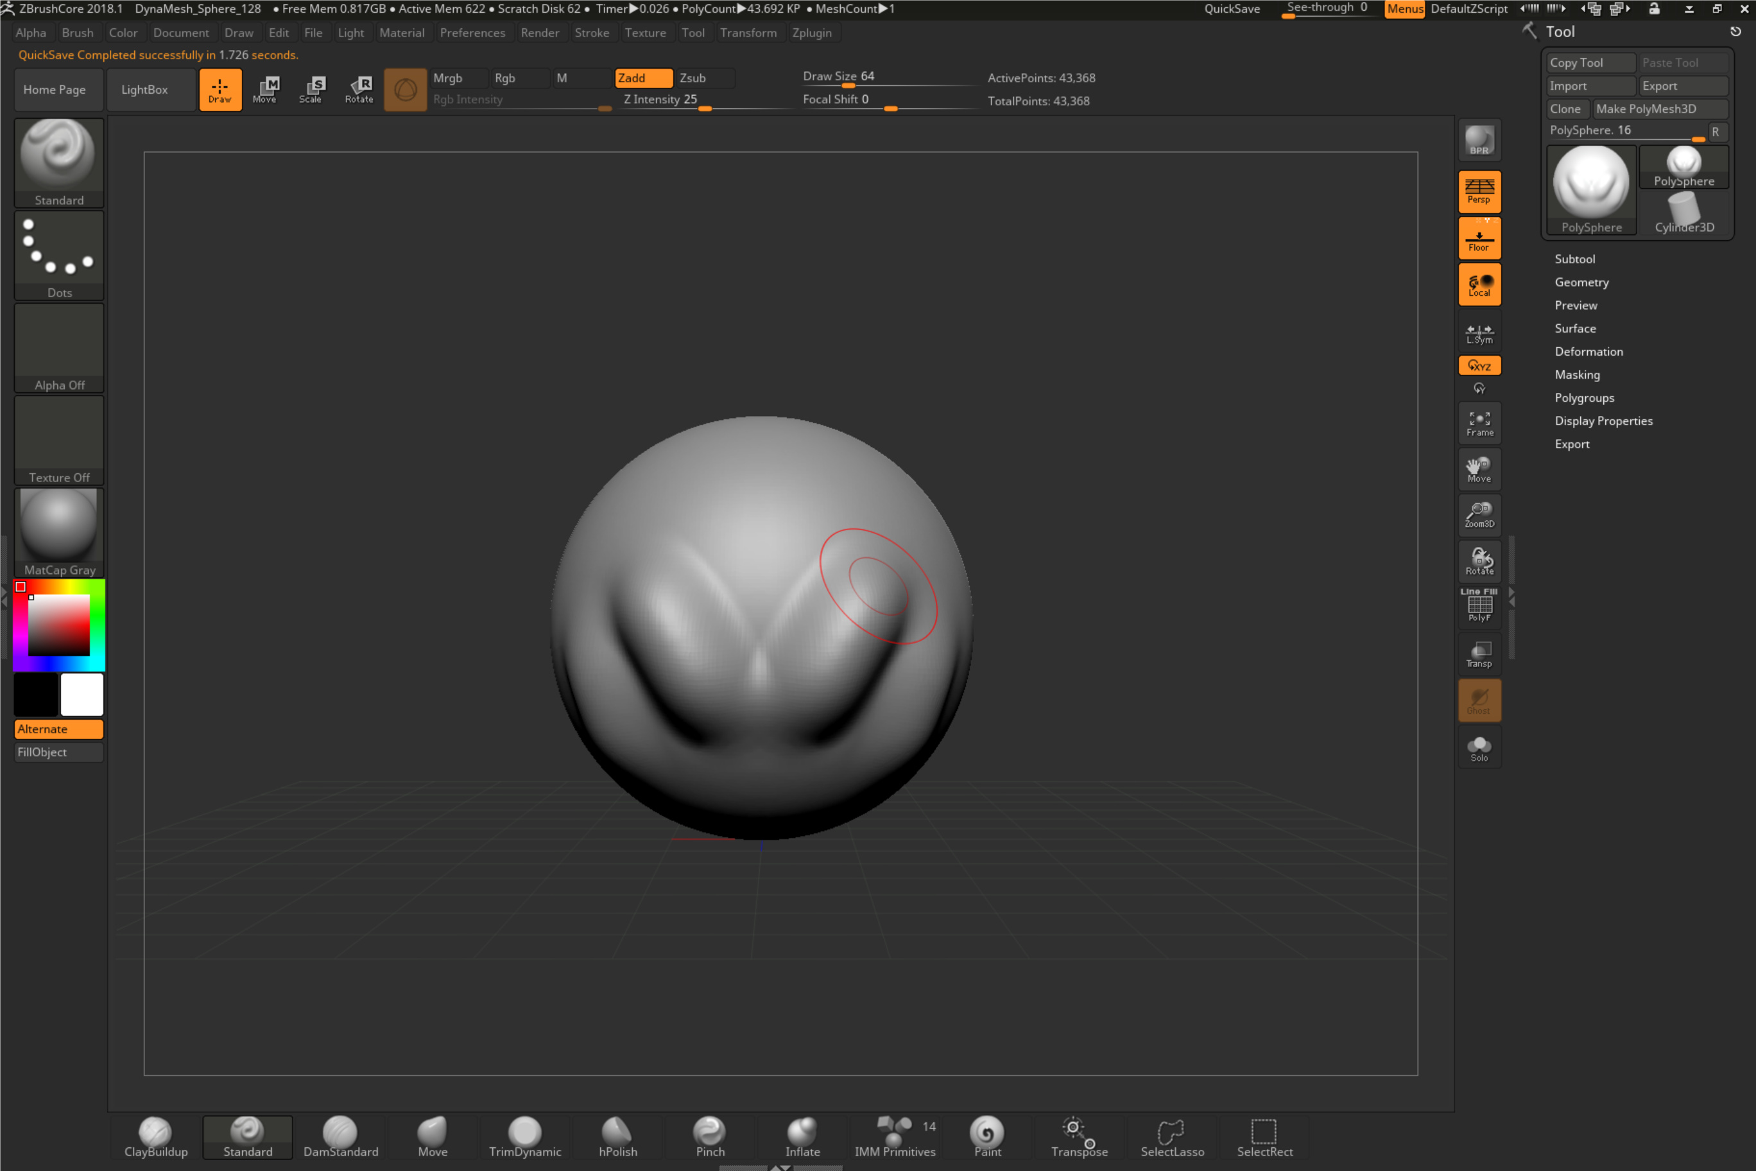Pick Standard brush in bottom shelf
1756x1171 pixels.
tap(248, 1136)
